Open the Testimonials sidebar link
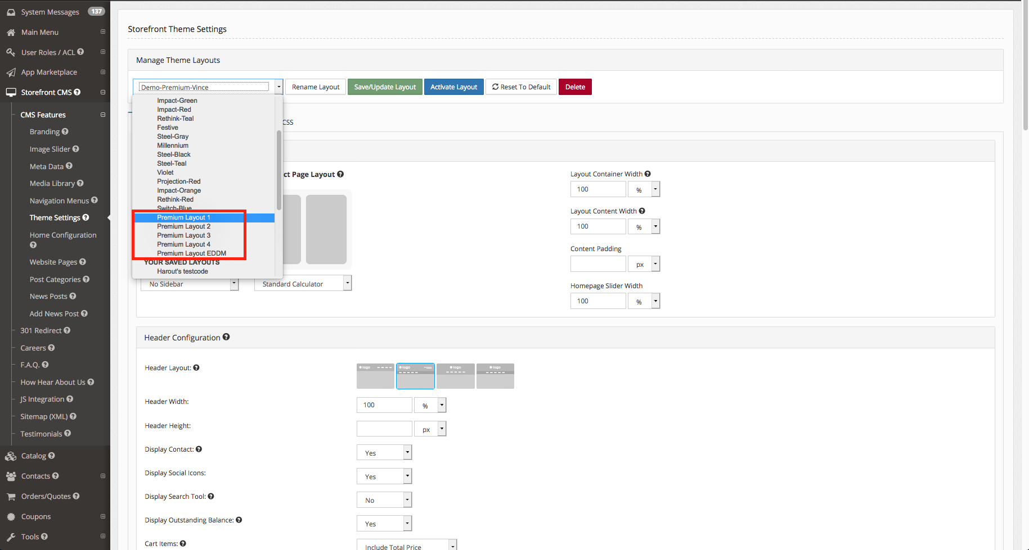1029x550 pixels. 41,434
